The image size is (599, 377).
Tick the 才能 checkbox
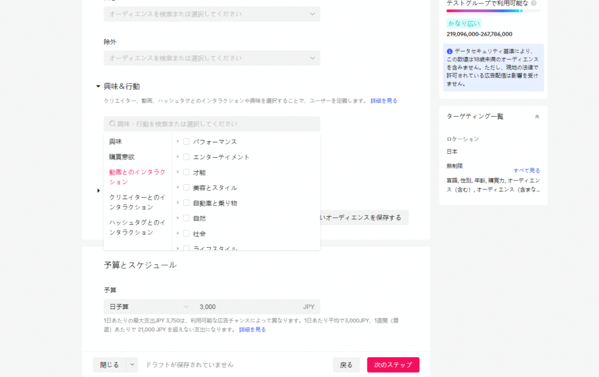point(186,172)
